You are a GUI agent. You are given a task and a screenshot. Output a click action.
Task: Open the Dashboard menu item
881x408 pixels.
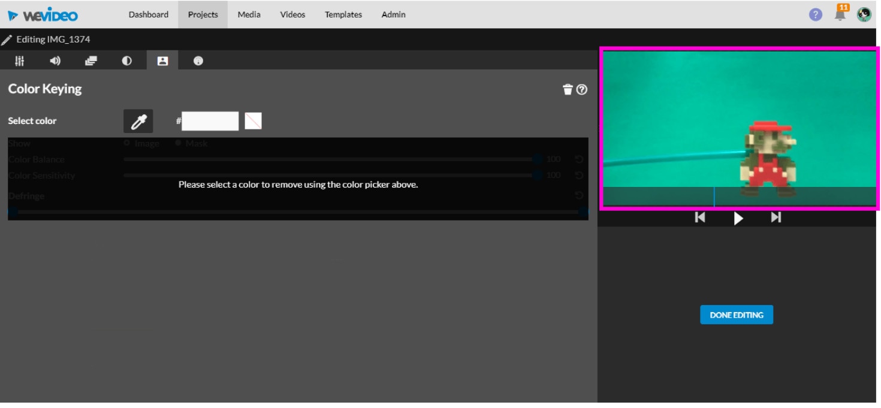coord(149,14)
